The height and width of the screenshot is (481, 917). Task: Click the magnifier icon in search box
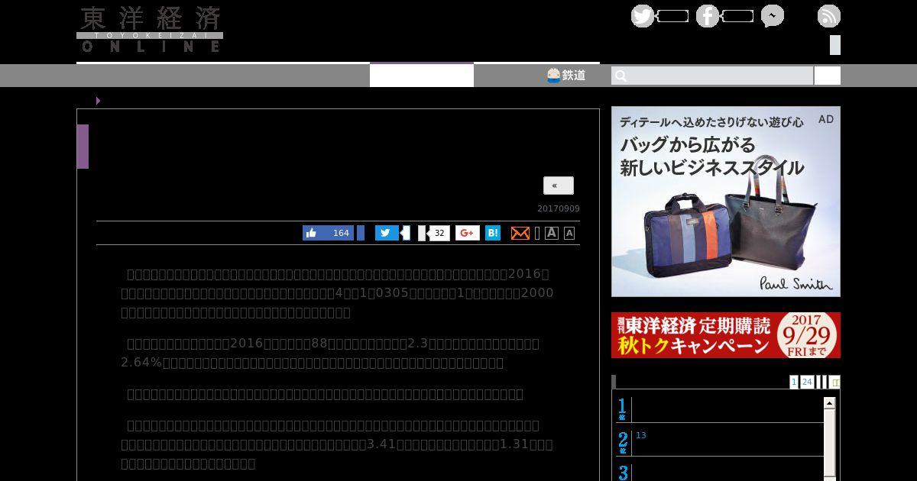pyautogui.click(x=621, y=76)
